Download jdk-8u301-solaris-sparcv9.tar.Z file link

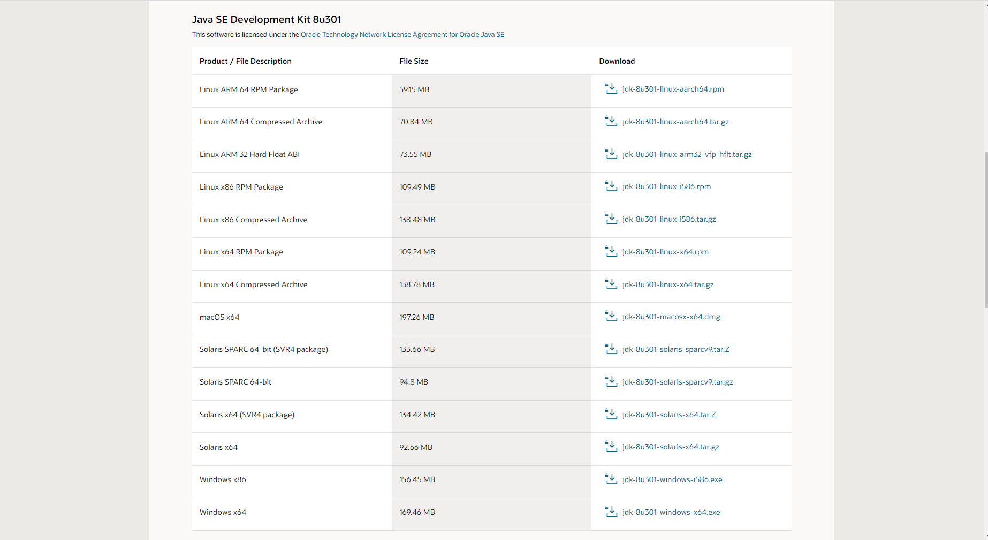(x=675, y=349)
